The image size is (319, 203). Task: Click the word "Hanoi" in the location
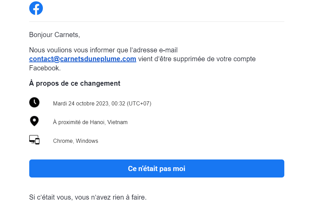coord(97,122)
